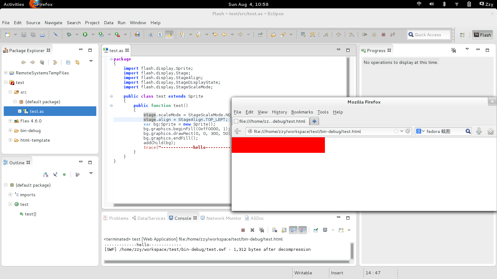Viewport: 497px width, 279px height.
Task: Open Eclipse Window menu
Action: tap(138, 23)
